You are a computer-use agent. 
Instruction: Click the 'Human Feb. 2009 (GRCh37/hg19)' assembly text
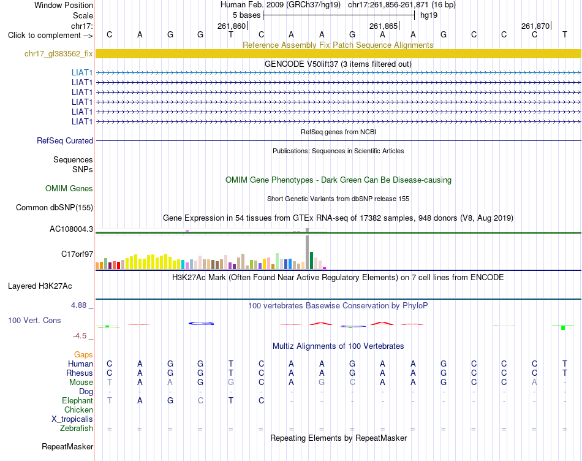(280, 5)
